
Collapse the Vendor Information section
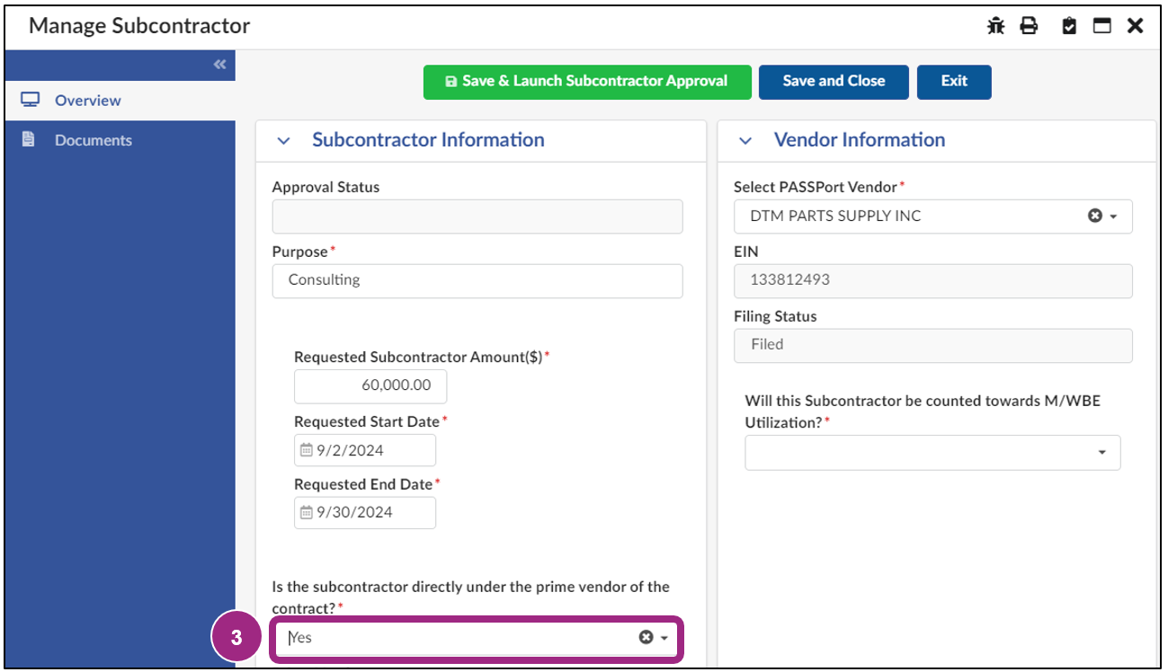click(745, 141)
